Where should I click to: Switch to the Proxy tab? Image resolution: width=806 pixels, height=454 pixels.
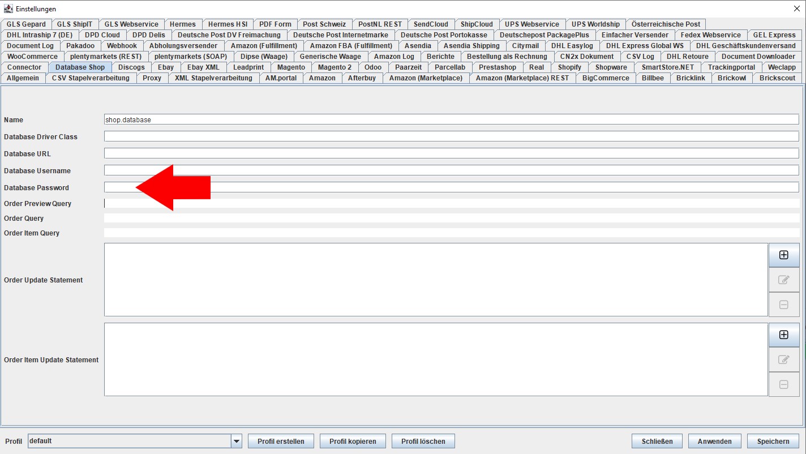click(x=152, y=78)
